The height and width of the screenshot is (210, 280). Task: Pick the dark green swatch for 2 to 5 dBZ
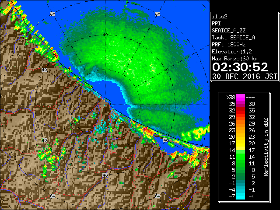coord(241,176)
